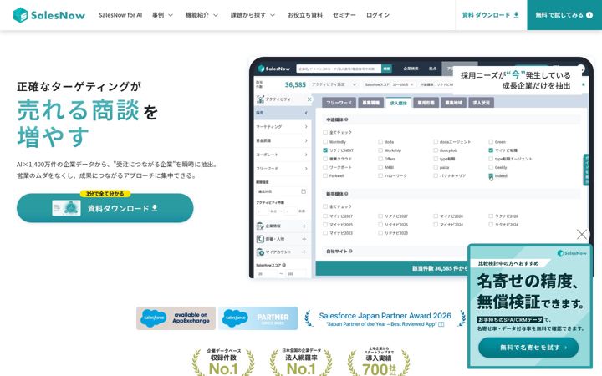The image size is (602, 376).
Task: Click the document thumbnail inside the hero download button
Action: (x=66, y=208)
